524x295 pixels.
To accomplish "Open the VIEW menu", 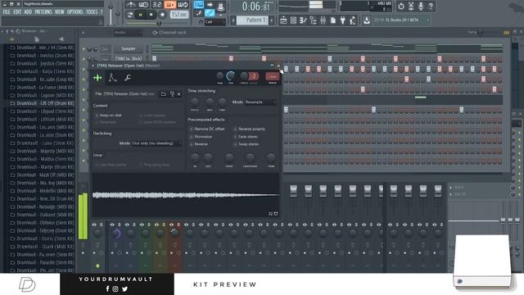I will [x=60, y=12].
